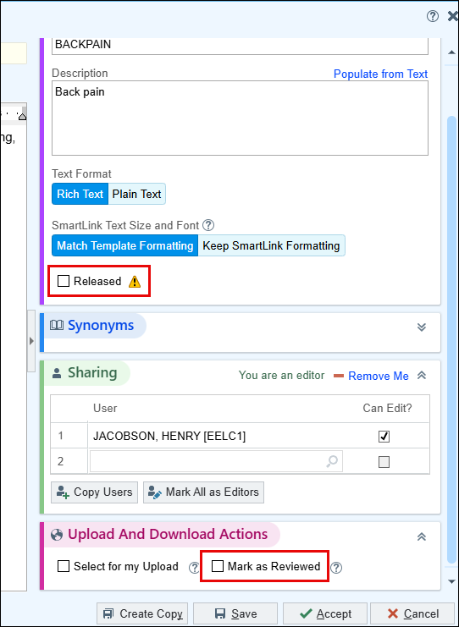Uncheck Can Edit for JACOBSON, HENRY
The width and height of the screenshot is (459, 627).
coord(384,437)
